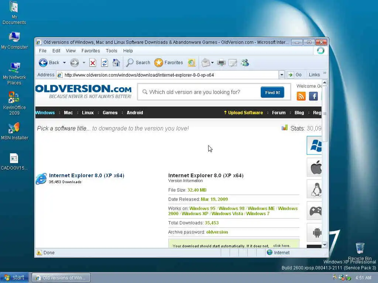Open the History icon in toolbar
Image resolution: width=378 pixels, height=283 pixels.
click(192, 63)
